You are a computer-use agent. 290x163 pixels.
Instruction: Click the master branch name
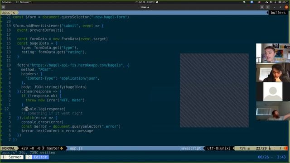[53, 148]
